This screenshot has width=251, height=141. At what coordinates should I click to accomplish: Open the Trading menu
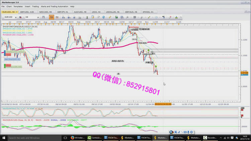click(x=35, y=6)
